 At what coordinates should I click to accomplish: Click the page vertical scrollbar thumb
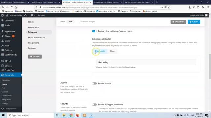coord(210,66)
